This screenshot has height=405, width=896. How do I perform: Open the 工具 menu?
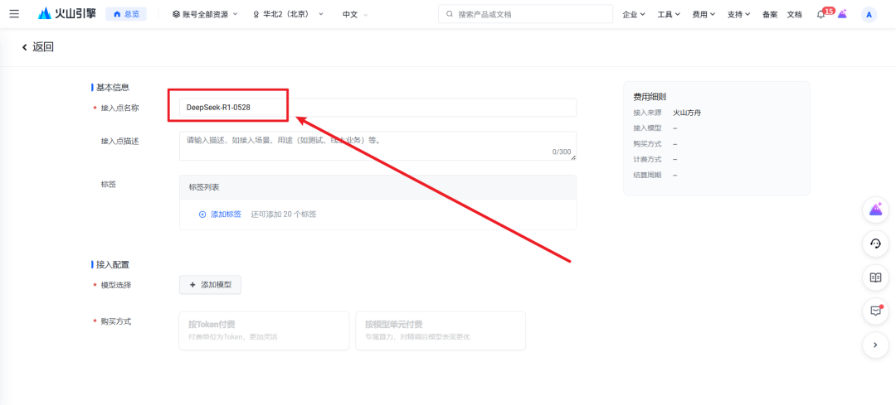coord(670,15)
